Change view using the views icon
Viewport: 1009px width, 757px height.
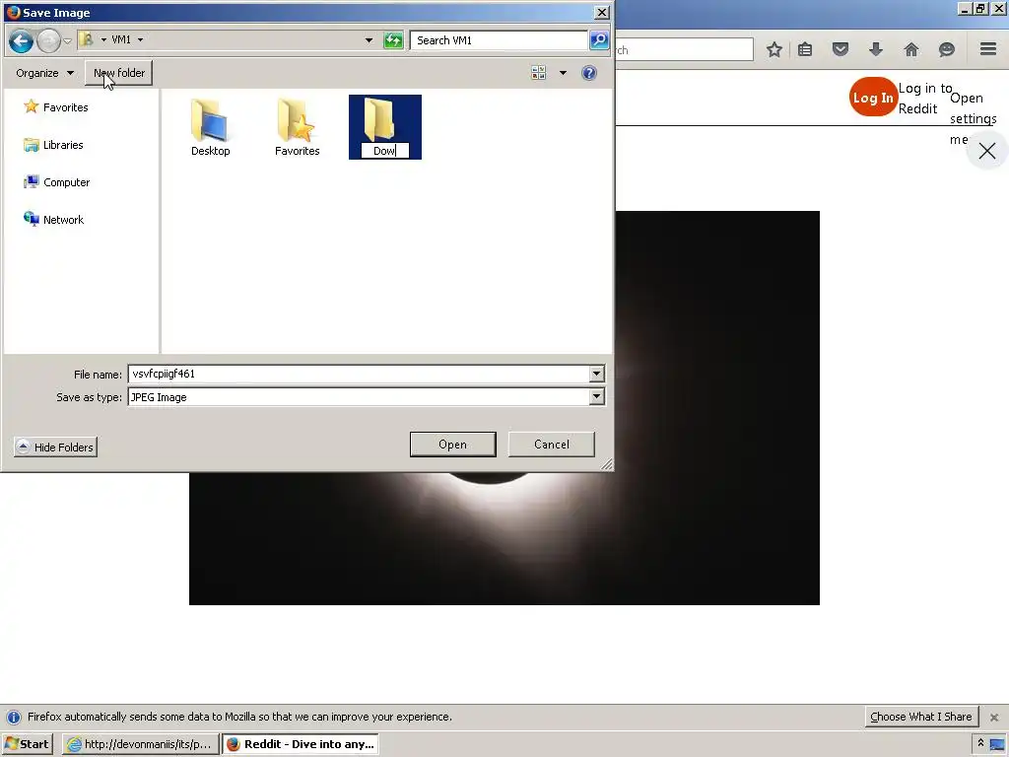[539, 73]
